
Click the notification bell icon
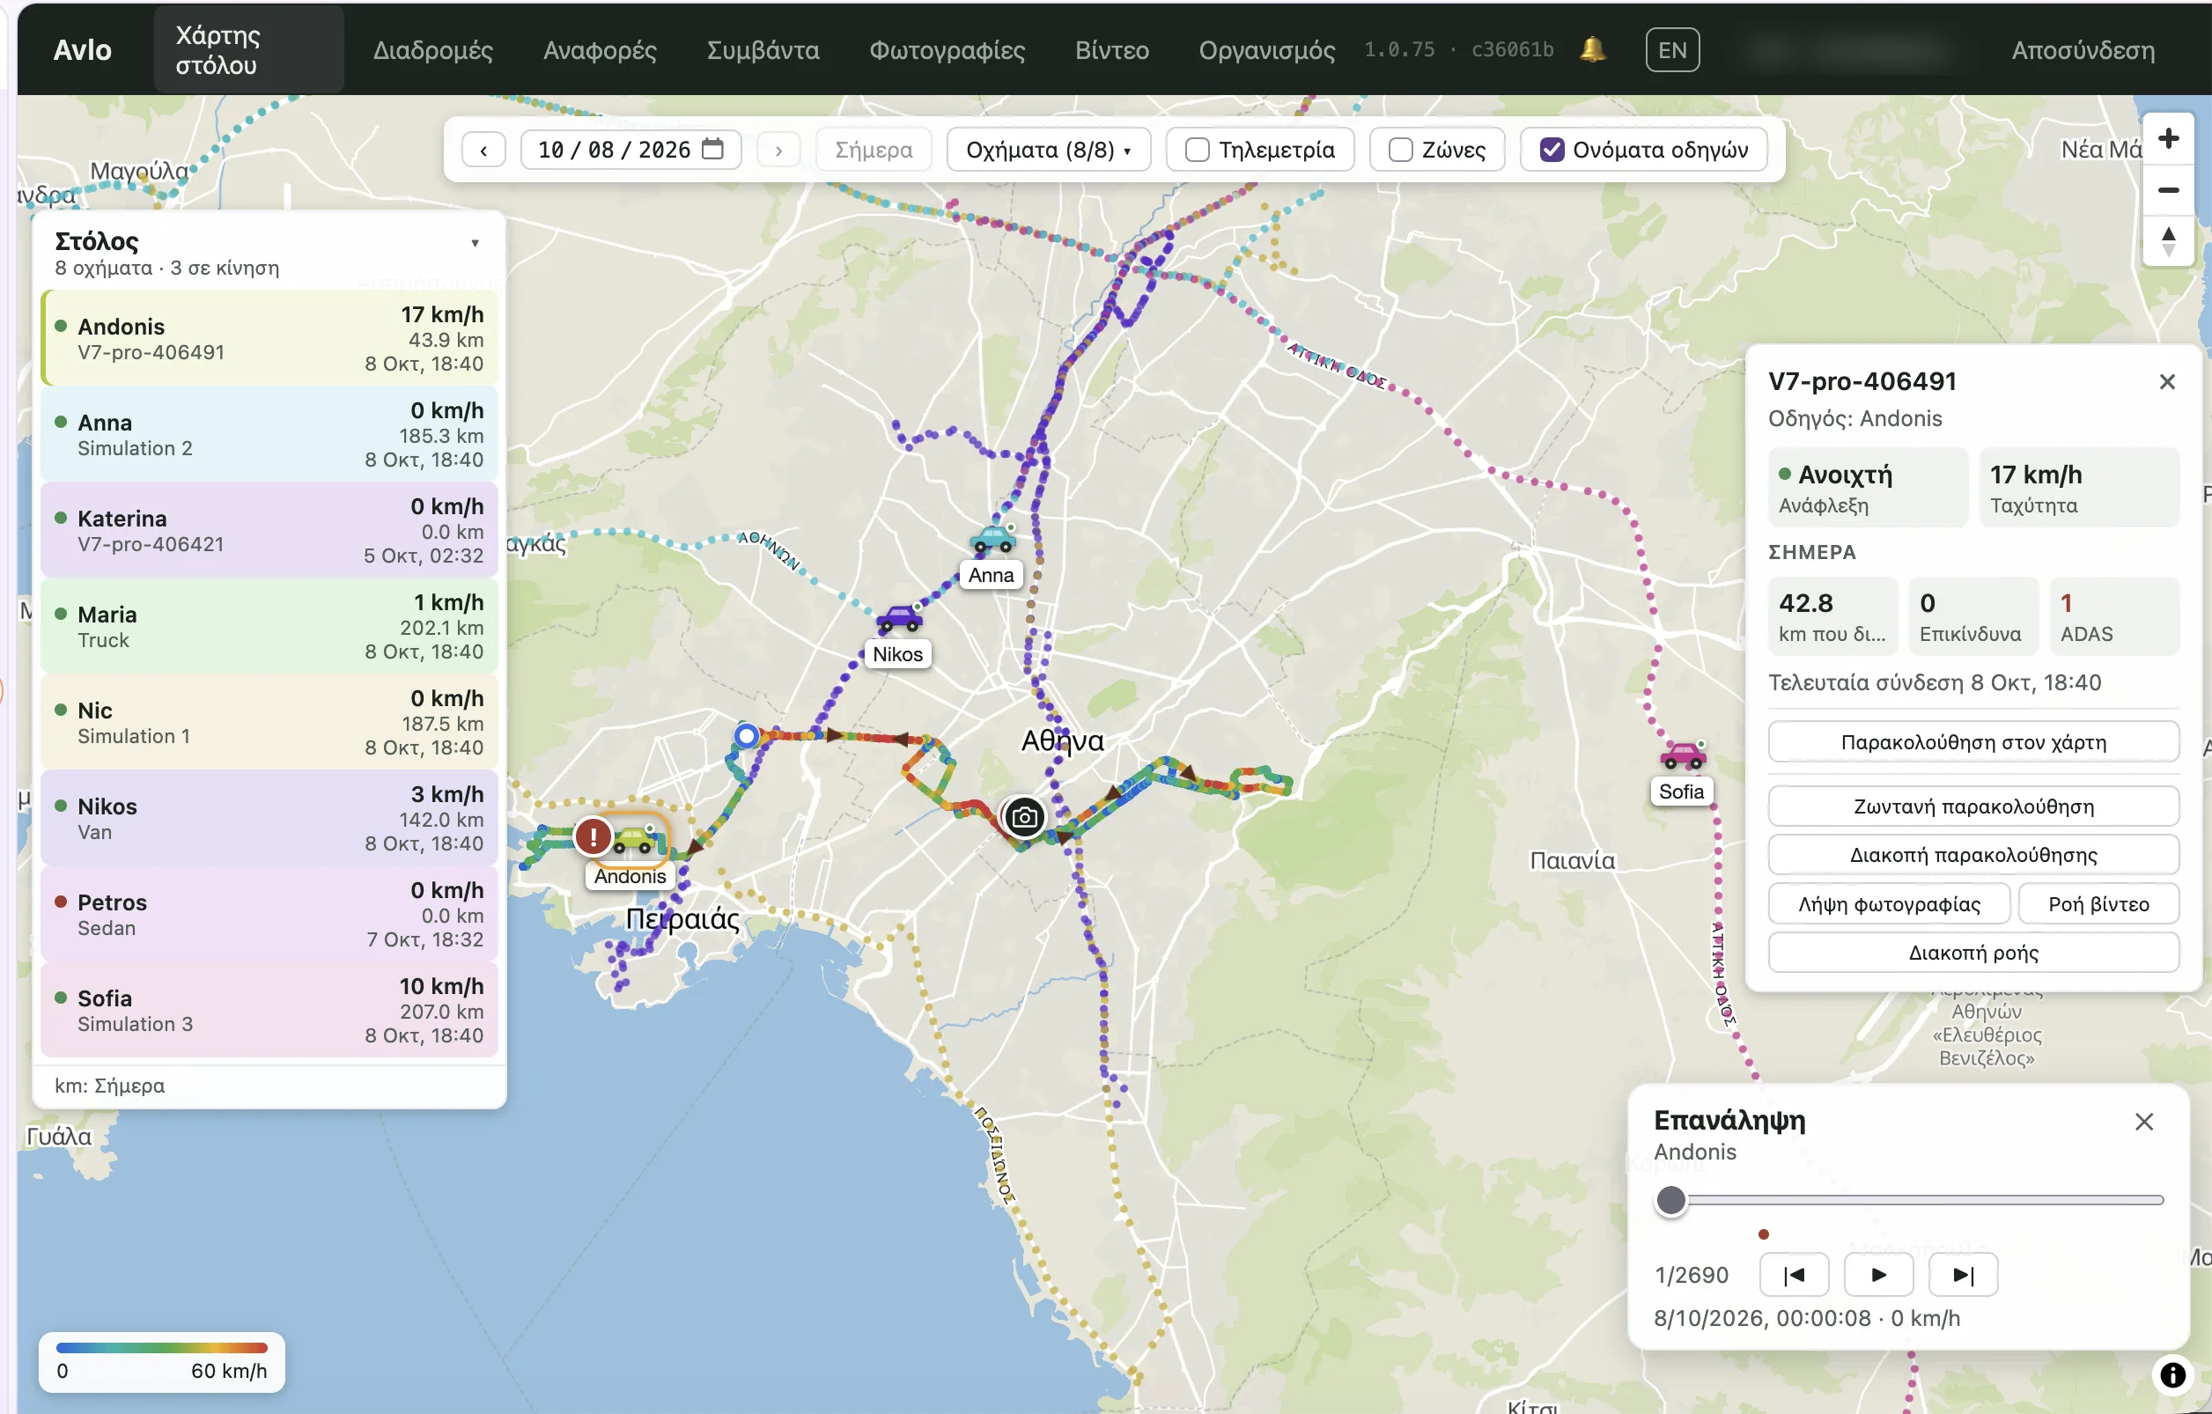pos(1592,49)
